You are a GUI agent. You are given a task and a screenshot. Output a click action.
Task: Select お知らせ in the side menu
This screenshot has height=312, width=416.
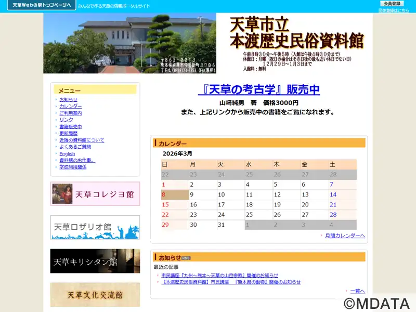[x=68, y=99]
